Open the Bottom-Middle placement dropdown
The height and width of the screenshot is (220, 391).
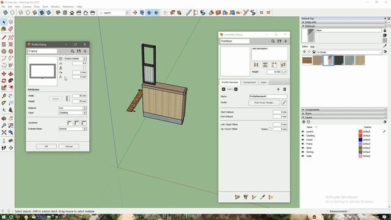tap(76, 59)
